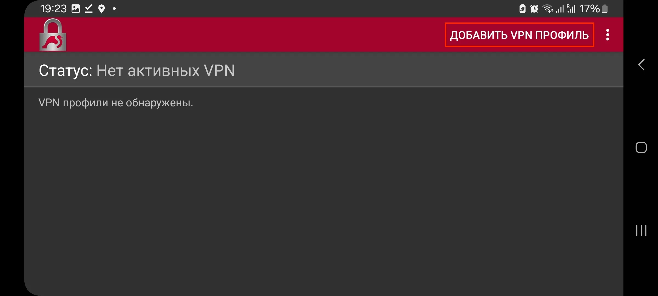Open recent apps with three-bars button

641,230
